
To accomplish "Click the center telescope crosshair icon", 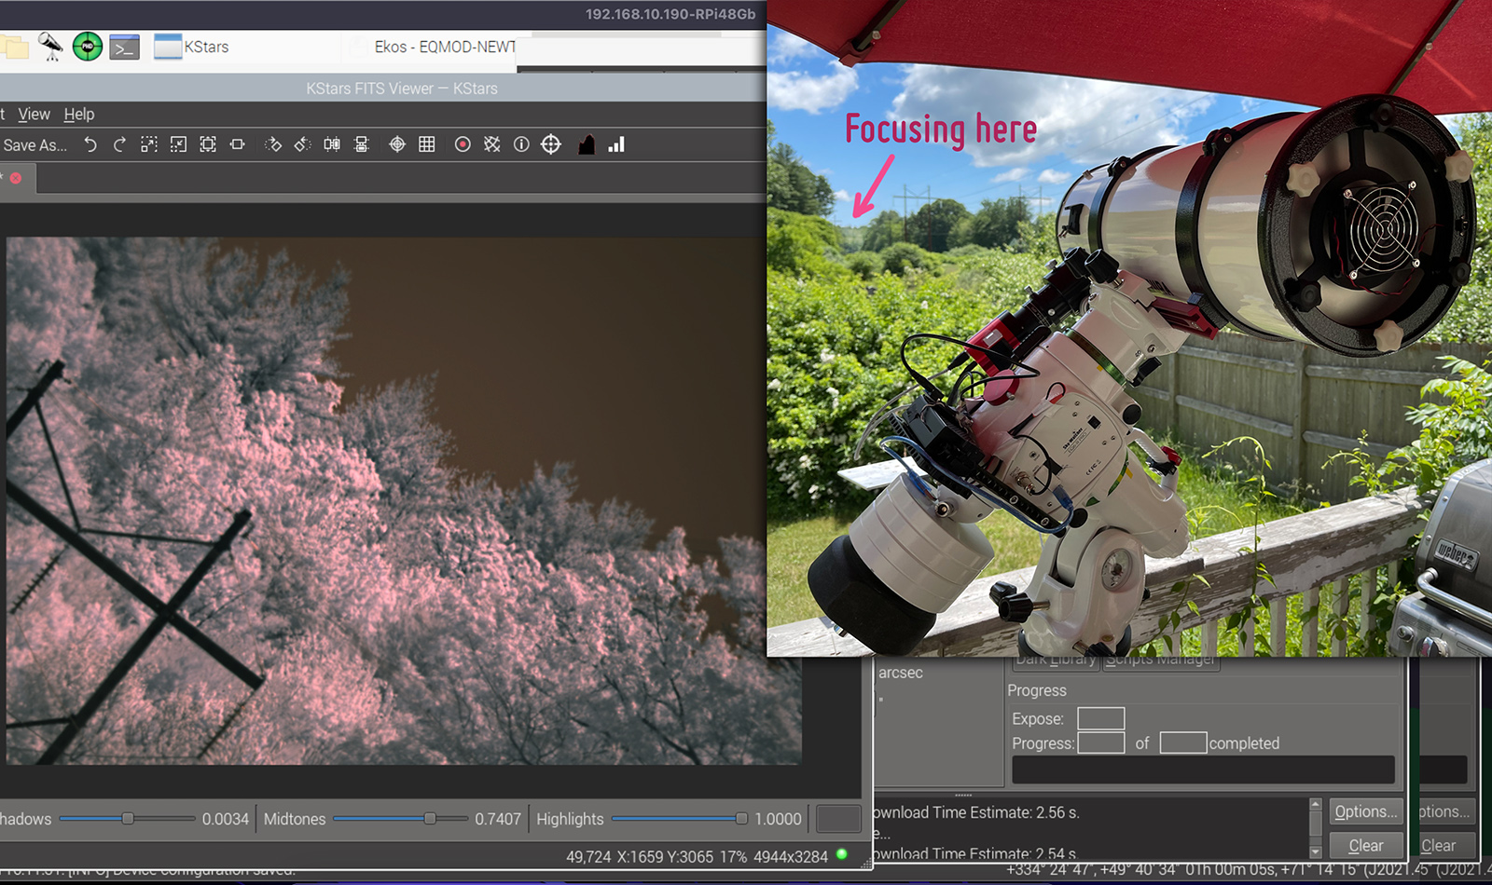I will (551, 144).
